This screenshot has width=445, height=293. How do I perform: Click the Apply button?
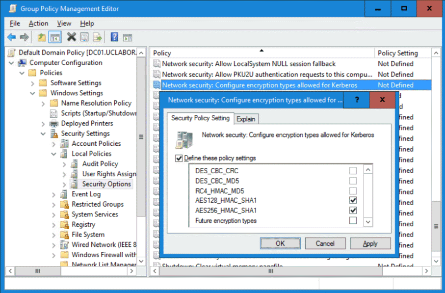pos(370,243)
